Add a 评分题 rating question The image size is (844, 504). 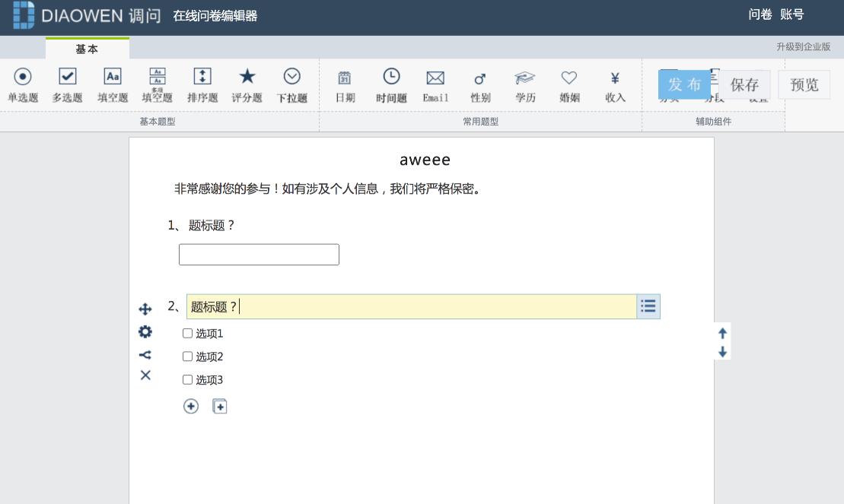click(247, 84)
